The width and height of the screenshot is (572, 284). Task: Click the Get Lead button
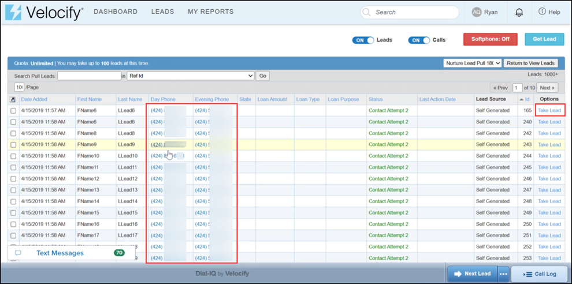pos(544,39)
